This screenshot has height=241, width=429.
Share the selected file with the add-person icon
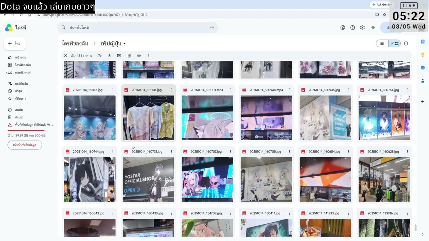(100, 56)
